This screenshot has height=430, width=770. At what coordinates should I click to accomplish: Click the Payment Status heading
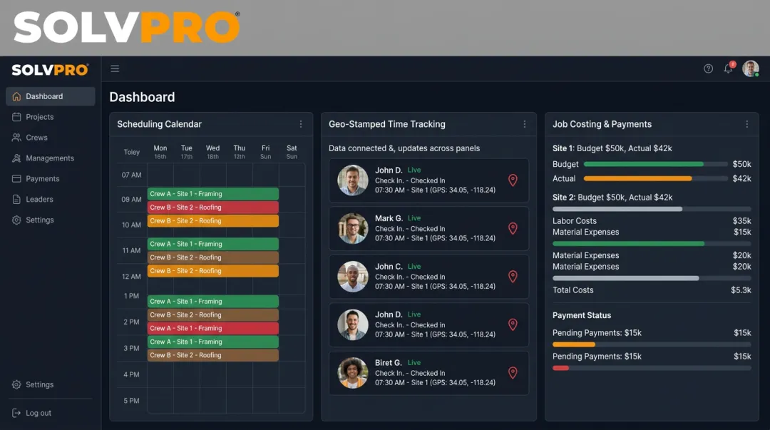point(582,315)
